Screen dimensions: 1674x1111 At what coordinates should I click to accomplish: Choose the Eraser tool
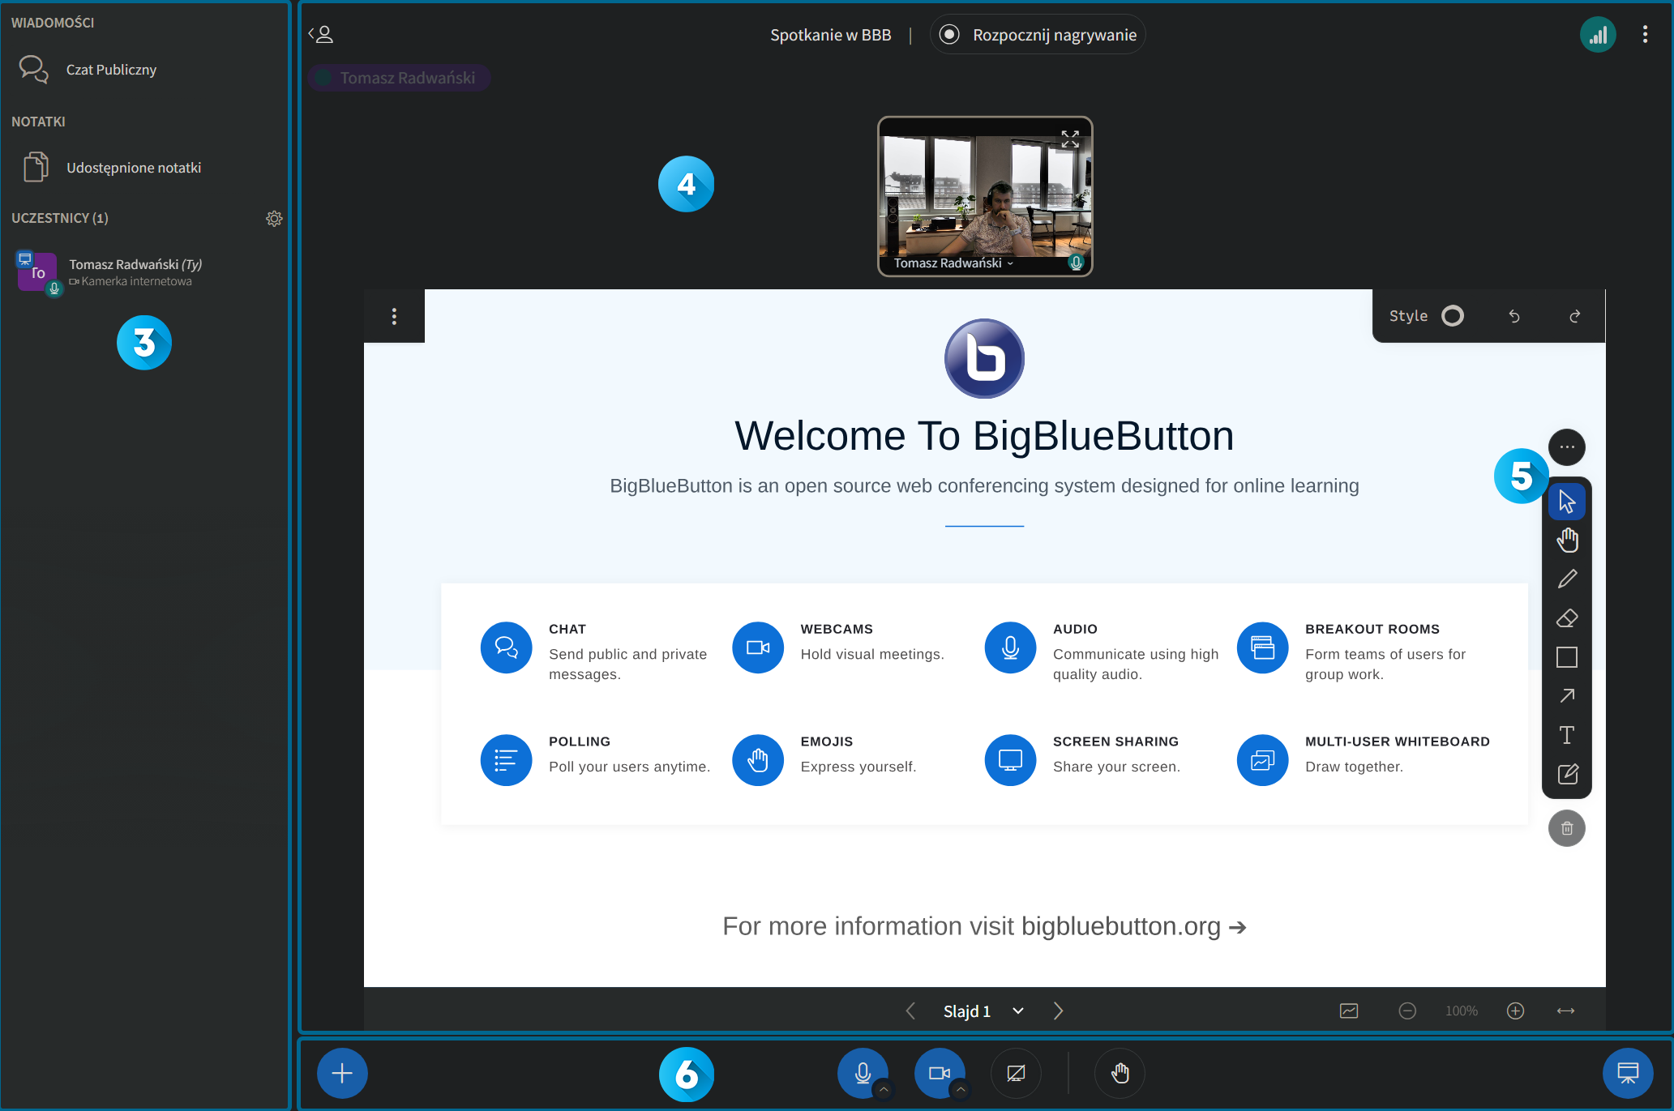click(x=1566, y=618)
